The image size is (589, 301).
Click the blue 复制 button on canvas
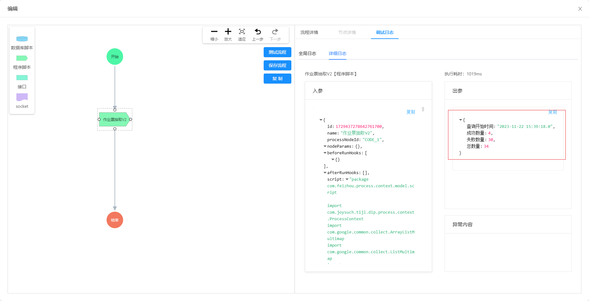coord(278,79)
